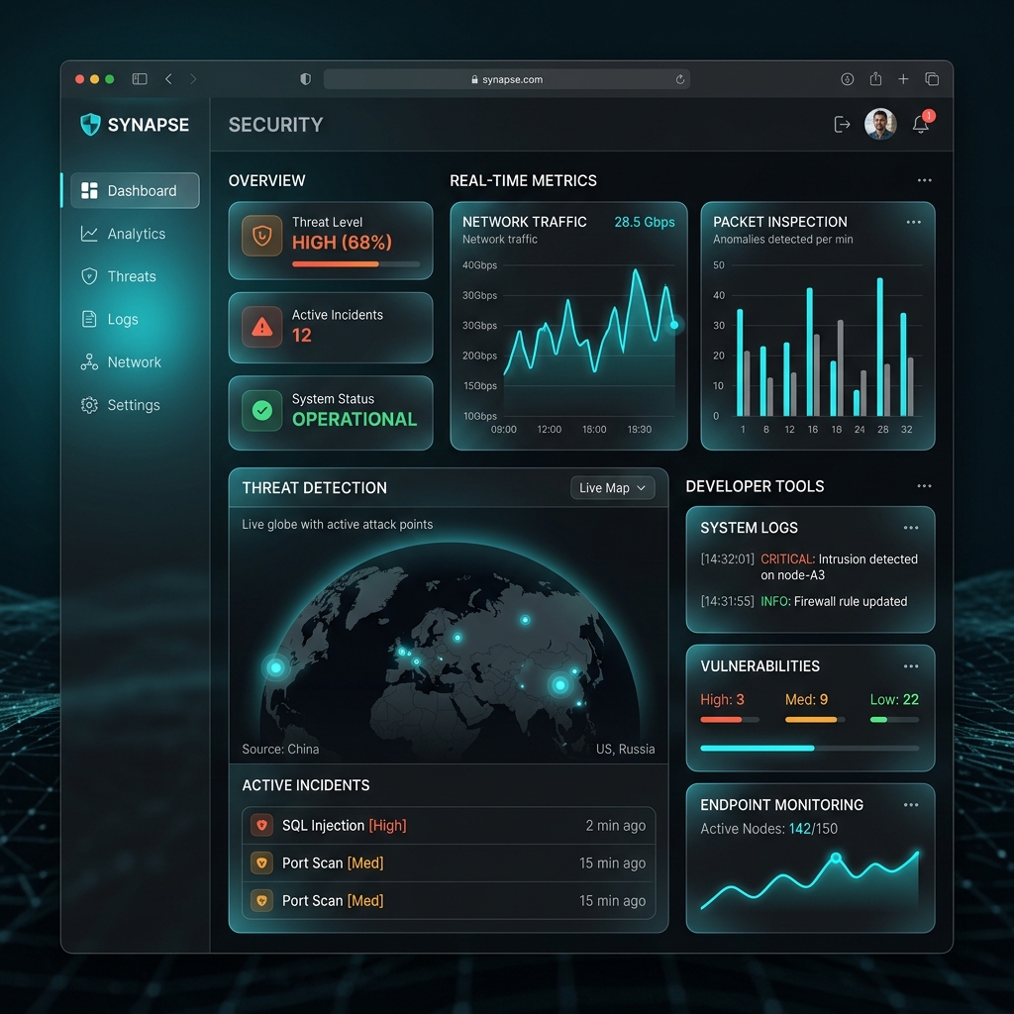Open the Analytics sidebar item
Screen dimensions: 1014x1014
pyautogui.click(x=123, y=234)
